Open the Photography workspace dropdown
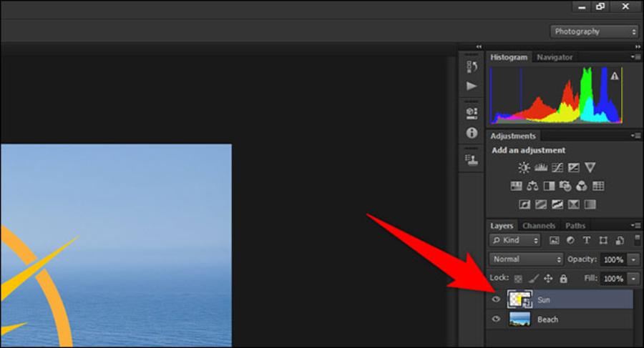This screenshot has height=348, width=644. tap(595, 31)
